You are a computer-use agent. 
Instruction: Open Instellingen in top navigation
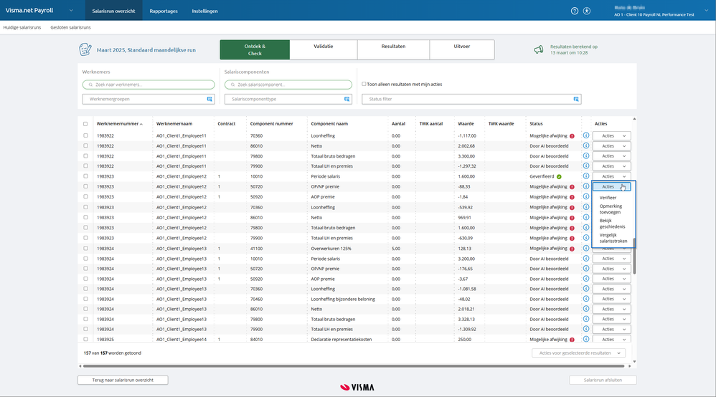204,11
